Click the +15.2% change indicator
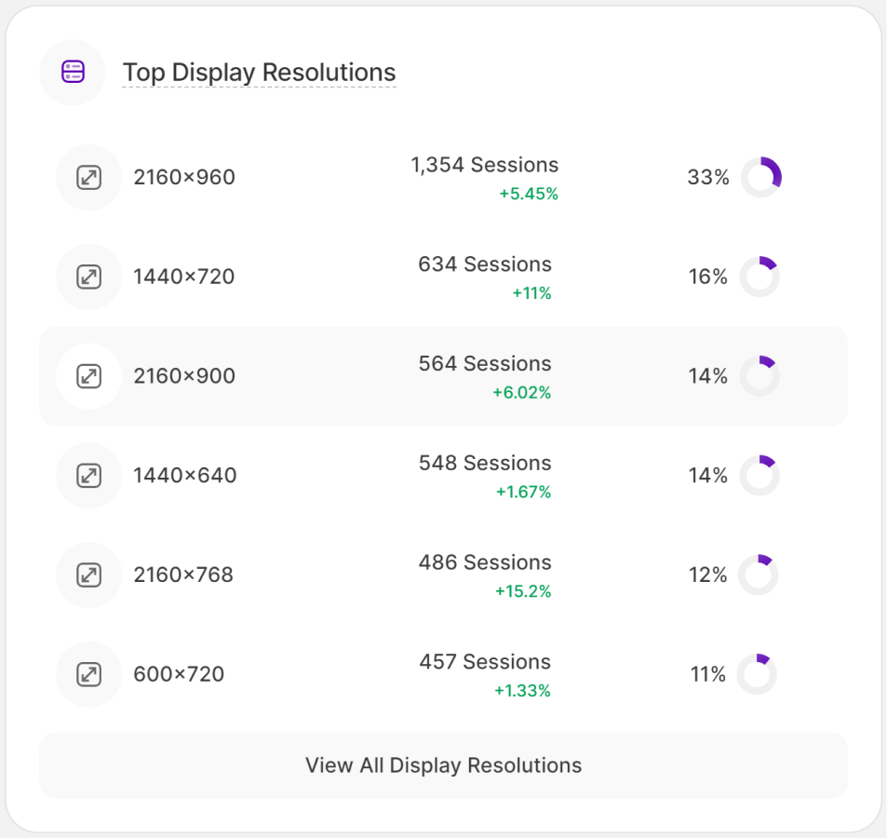The width and height of the screenshot is (887, 838). pos(523,591)
